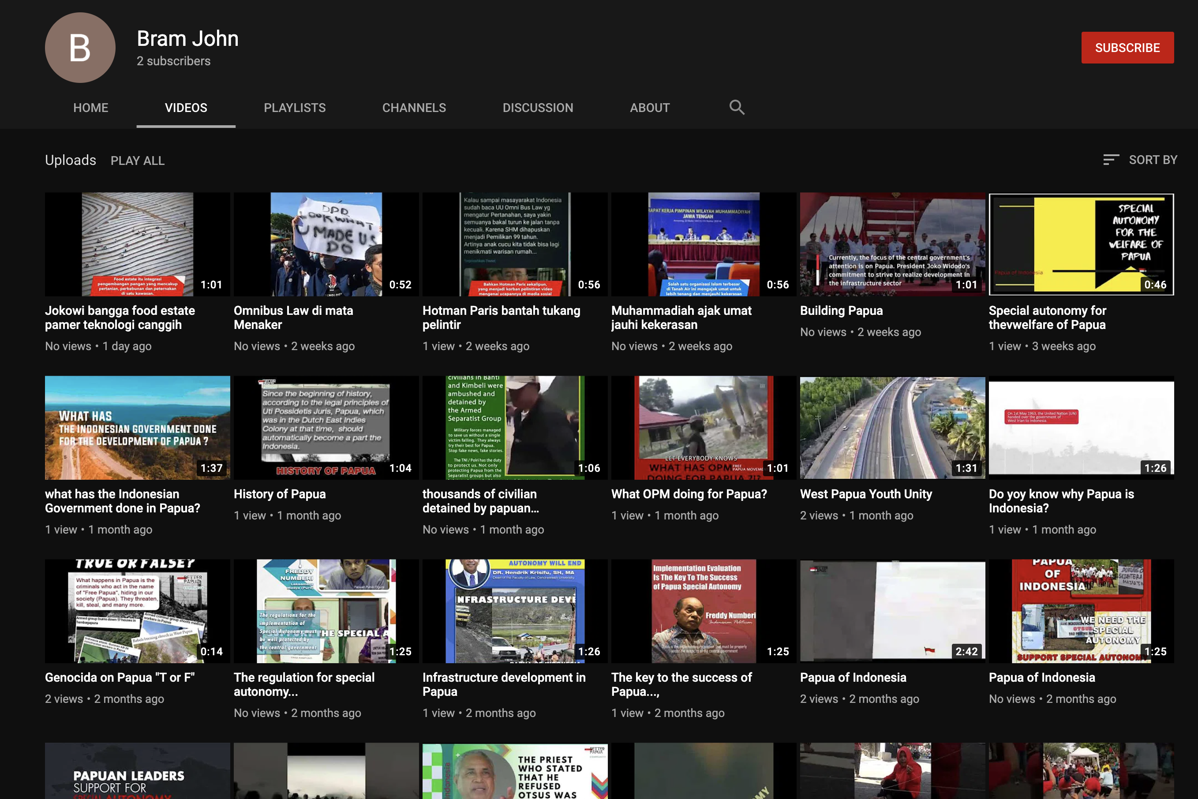Open the channel search magnifier icon
This screenshot has width=1198, height=799.
click(737, 108)
